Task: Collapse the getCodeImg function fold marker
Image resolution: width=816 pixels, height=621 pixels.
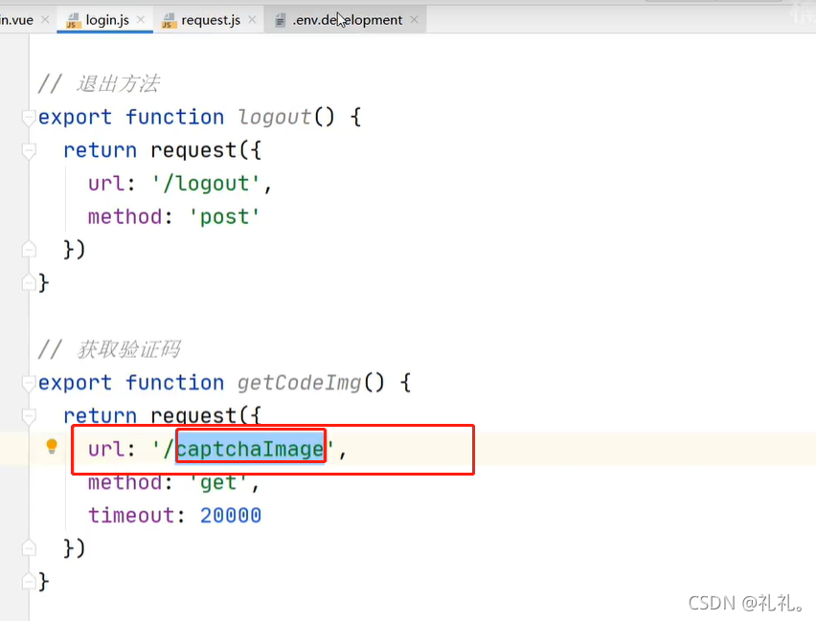Action: [29, 384]
